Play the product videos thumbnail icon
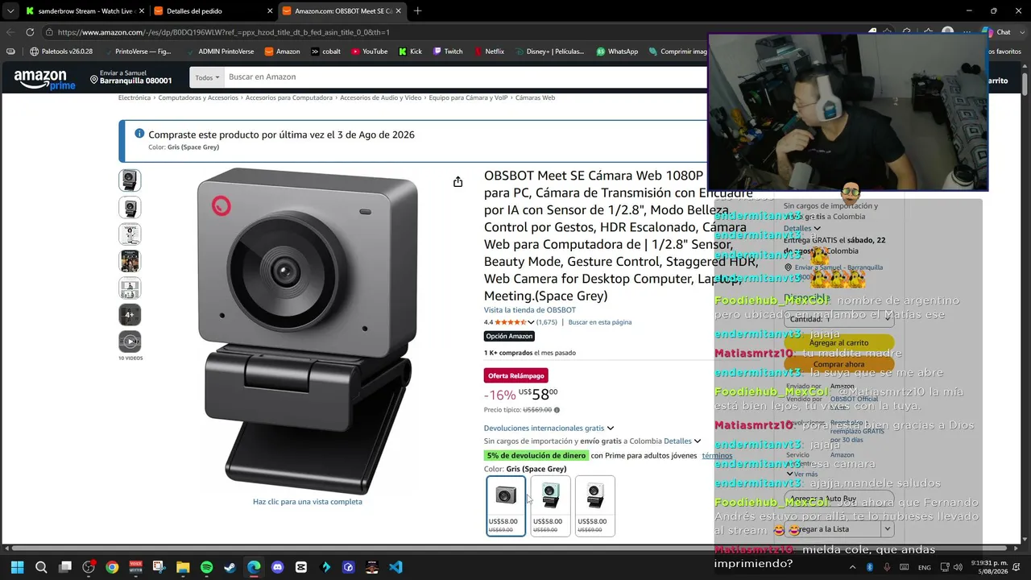 (130, 342)
